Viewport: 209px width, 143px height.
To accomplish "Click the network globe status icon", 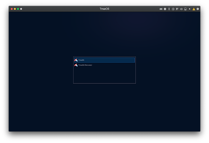I will (x=165, y=9).
